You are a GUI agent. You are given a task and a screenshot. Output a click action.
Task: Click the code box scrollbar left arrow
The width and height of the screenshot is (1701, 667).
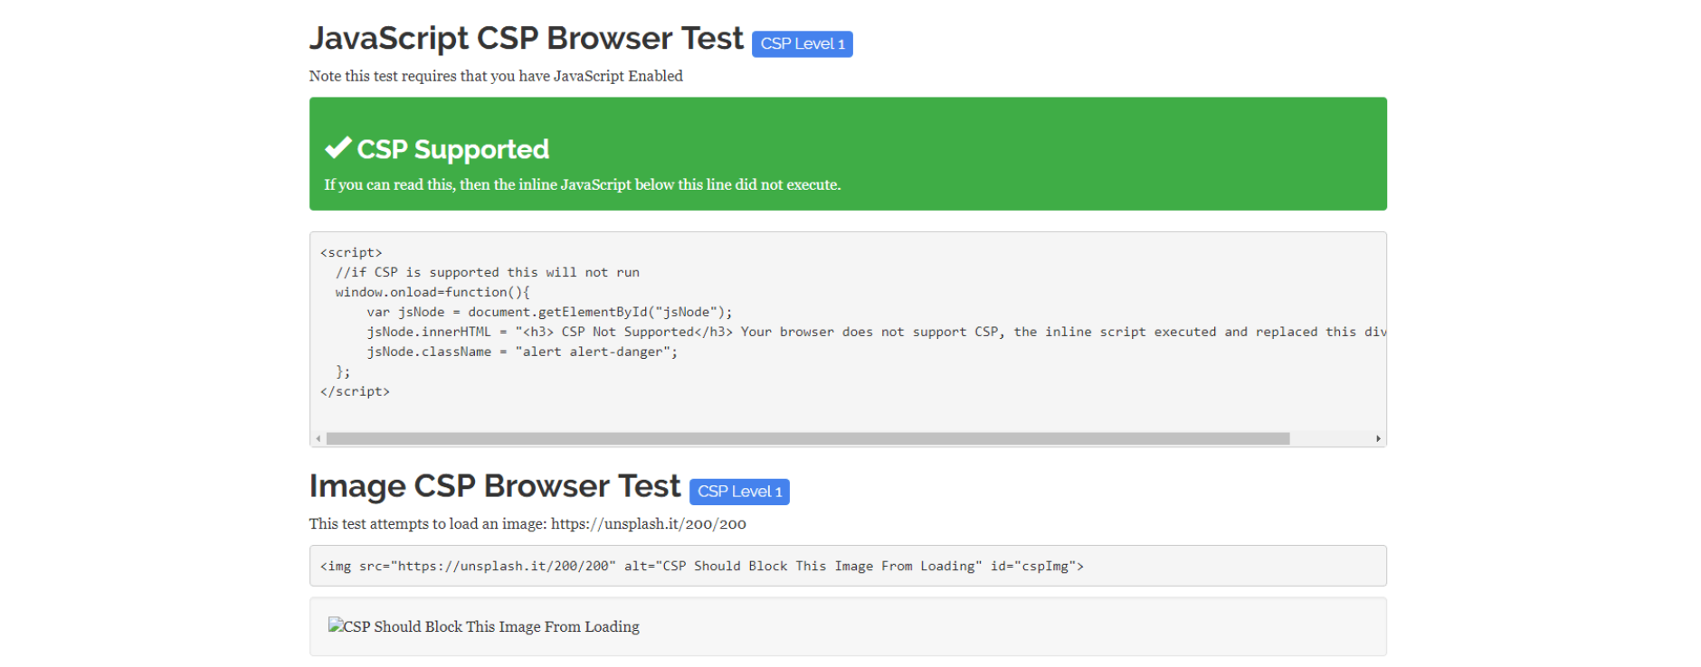tap(318, 438)
